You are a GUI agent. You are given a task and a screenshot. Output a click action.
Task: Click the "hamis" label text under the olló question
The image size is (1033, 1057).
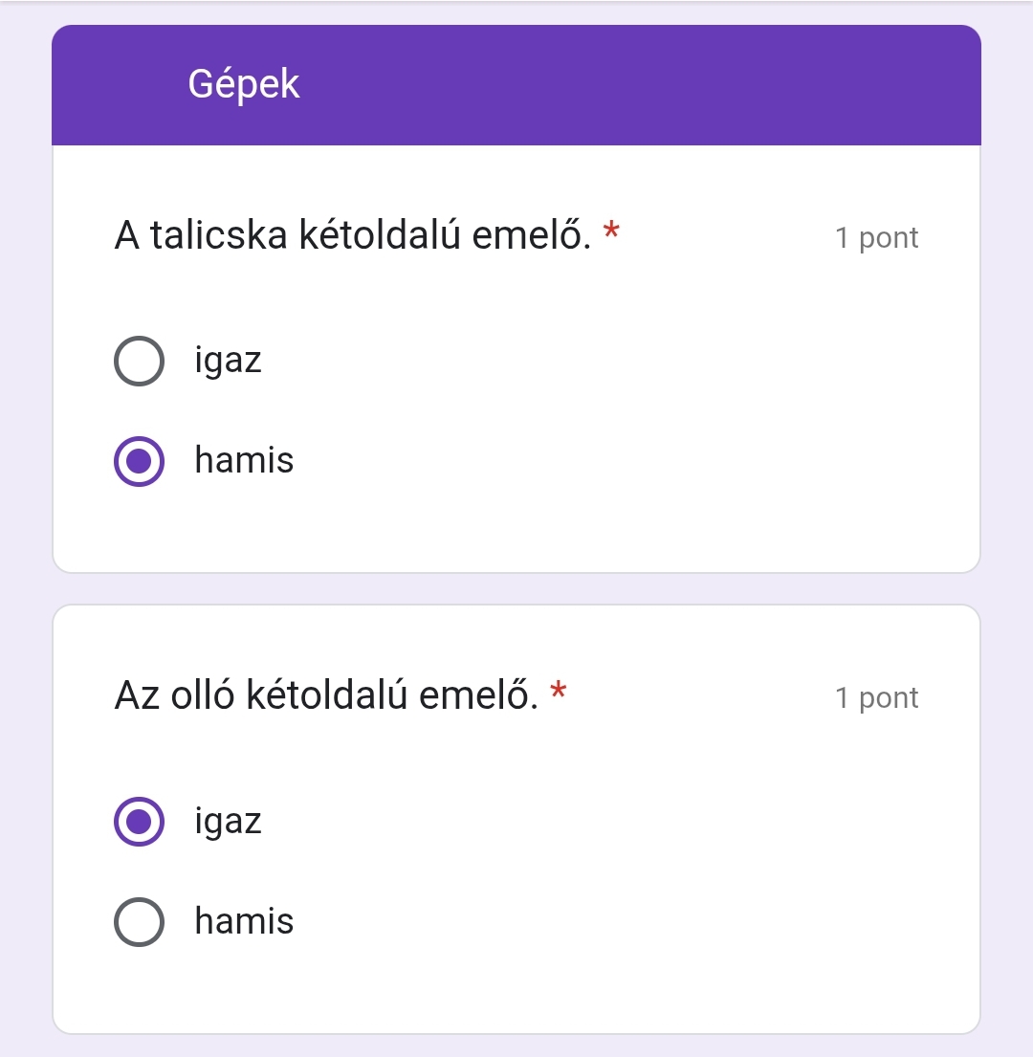point(244,921)
